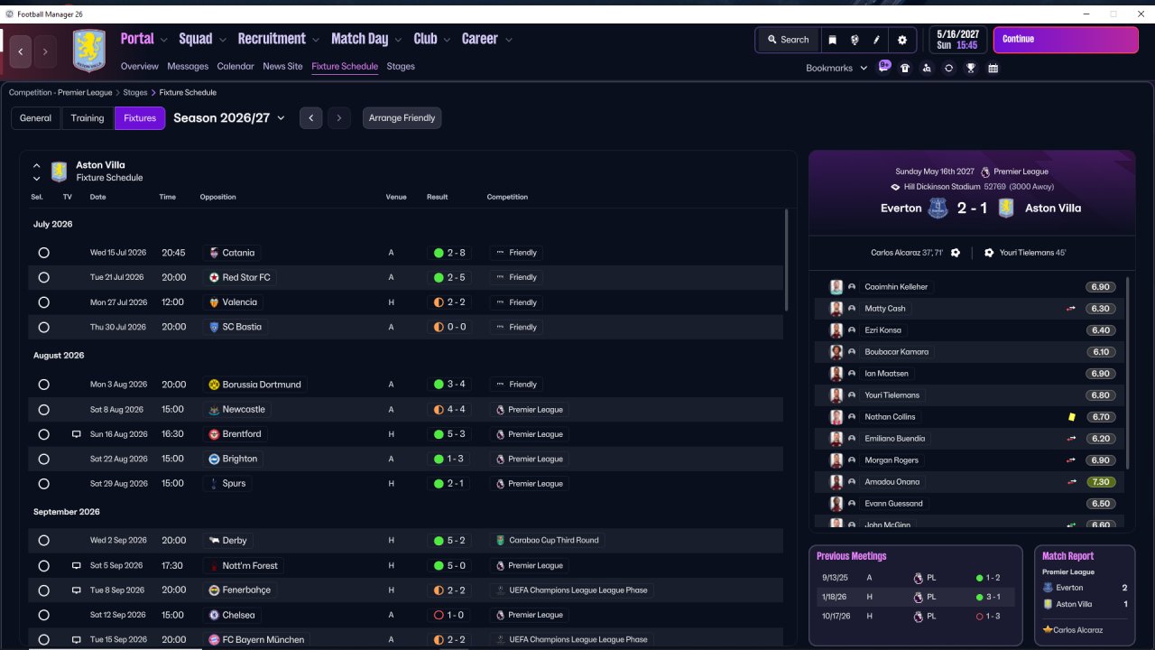
Task: Select the Borussia Dortmund fixture radio button
Action: [x=43, y=385]
